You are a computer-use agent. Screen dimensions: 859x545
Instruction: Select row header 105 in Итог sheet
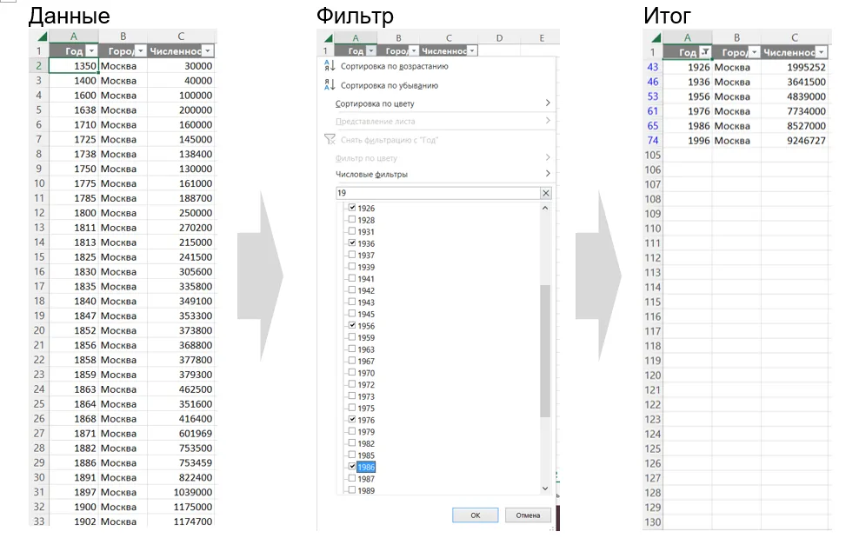click(x=652, y=155)
